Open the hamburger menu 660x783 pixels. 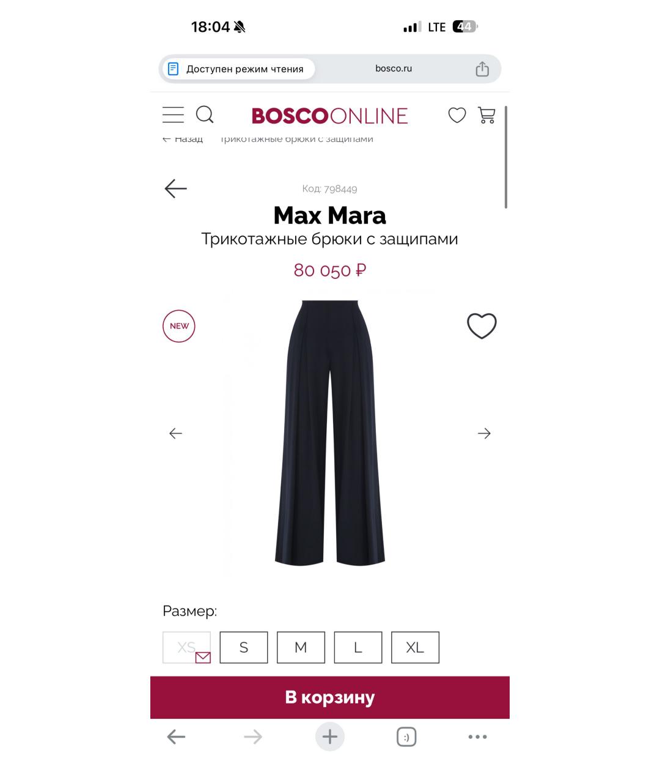(x=173, y=115)
